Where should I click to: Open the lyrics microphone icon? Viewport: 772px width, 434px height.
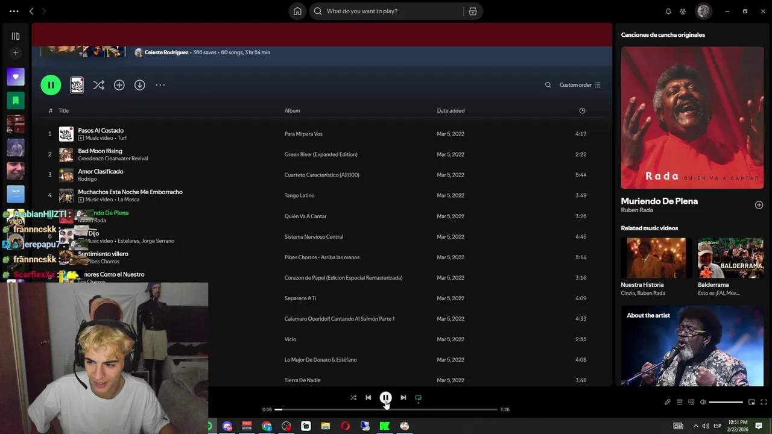pos(668,402)
